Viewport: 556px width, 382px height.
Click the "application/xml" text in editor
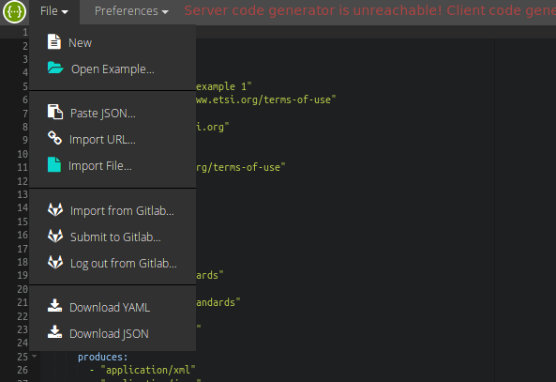[148, 370]
